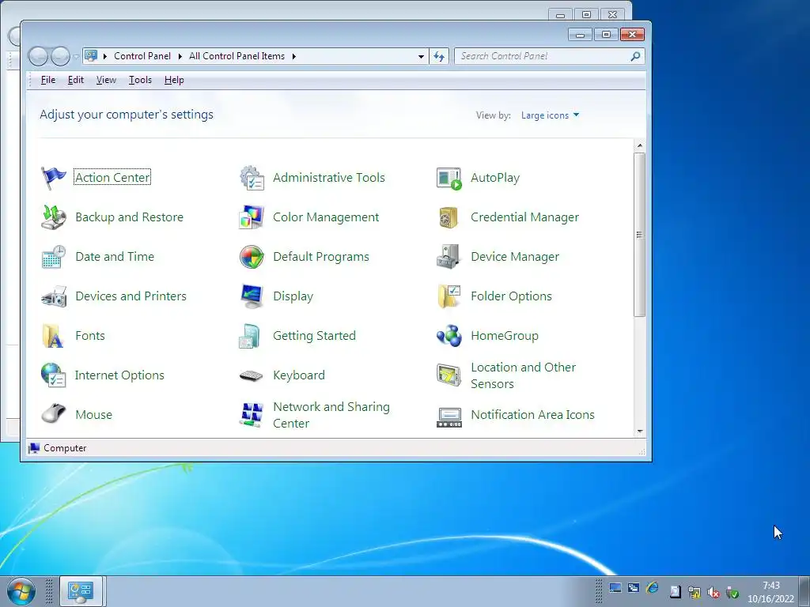Expand the address bar history dropdown
The height and width of the screenshot is (607, 810).
421,56
